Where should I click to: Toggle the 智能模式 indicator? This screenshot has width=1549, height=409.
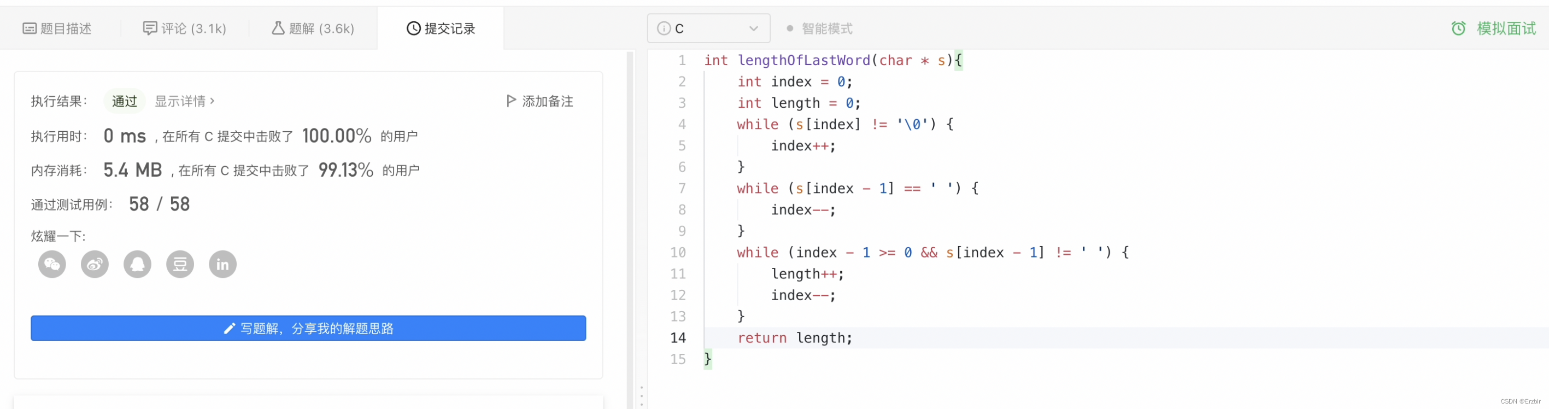pyautogui.click(x=790, y=28)
